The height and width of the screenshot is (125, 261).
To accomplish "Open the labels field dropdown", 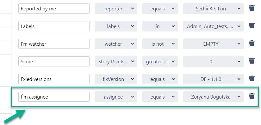I will click(x=116, y=26).
